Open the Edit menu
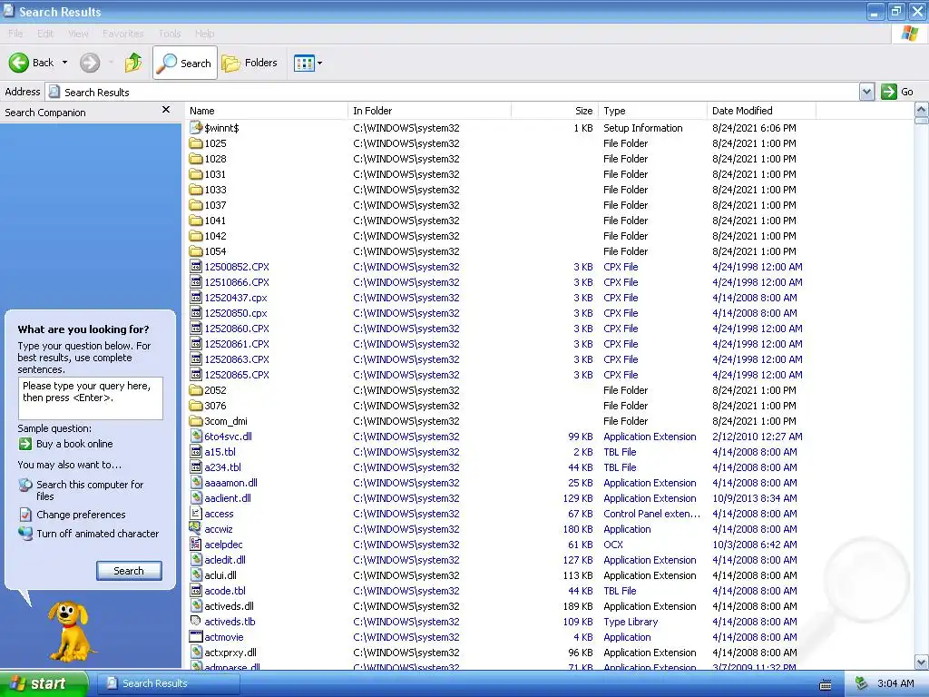The width and height of the screenshot is (929, 697). [x=45, y=34]
